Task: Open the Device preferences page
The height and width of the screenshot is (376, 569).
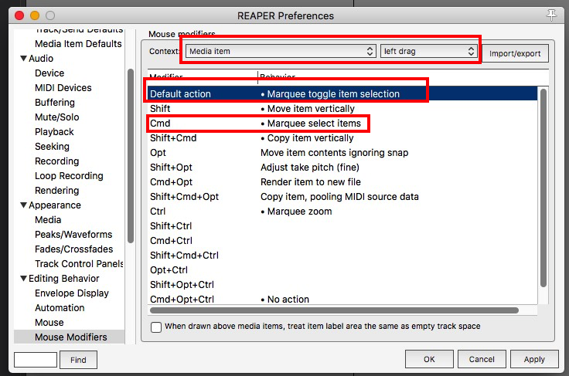Action: [x=49, y=73]
